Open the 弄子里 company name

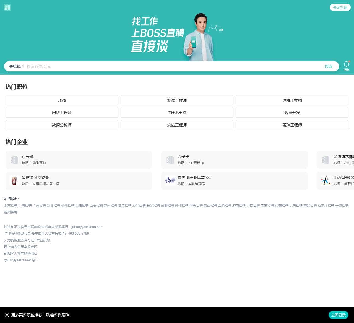click(x=183, y=157)
